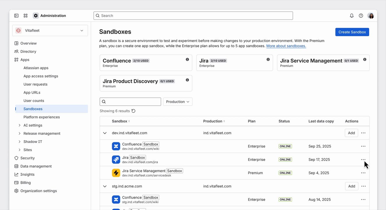Open the user profile avatar
The width and height of the screenshot is (386, 210).
point(371,16)
